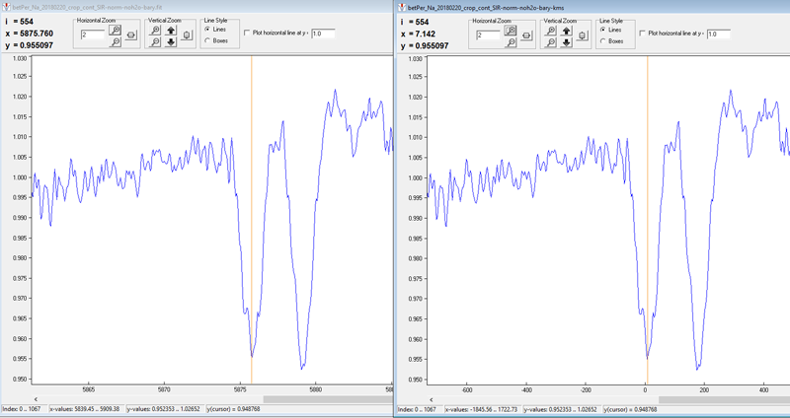
Task: Reset vertical zoom in left bary.fit window
Action: pos(187,36)
